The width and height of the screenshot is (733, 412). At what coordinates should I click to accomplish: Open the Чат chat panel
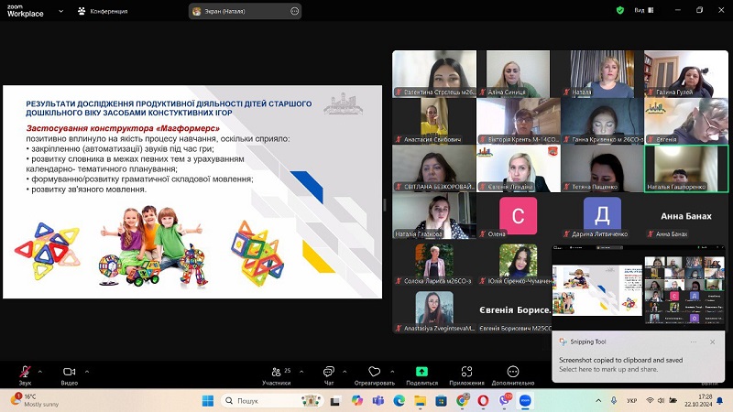[329, 375]
